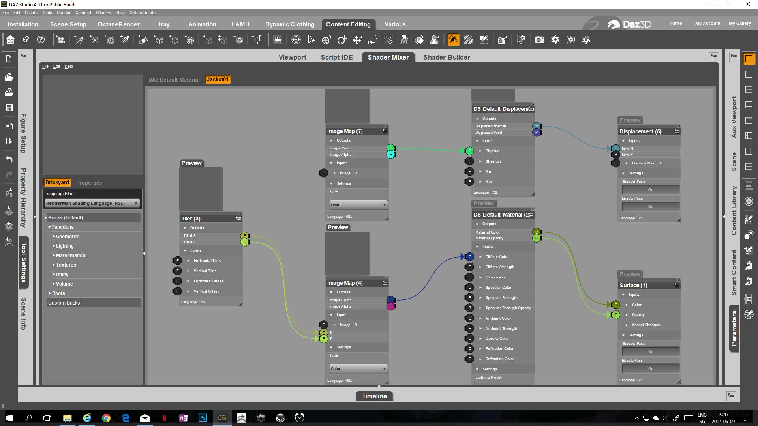
Task: Click the Rotate tool icon
Action: pos(342,40)
